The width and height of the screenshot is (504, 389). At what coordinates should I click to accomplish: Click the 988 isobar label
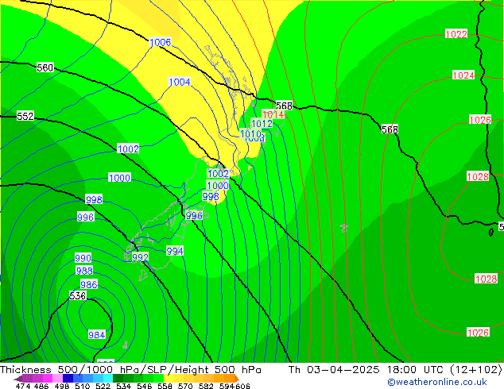click(84, 271)
